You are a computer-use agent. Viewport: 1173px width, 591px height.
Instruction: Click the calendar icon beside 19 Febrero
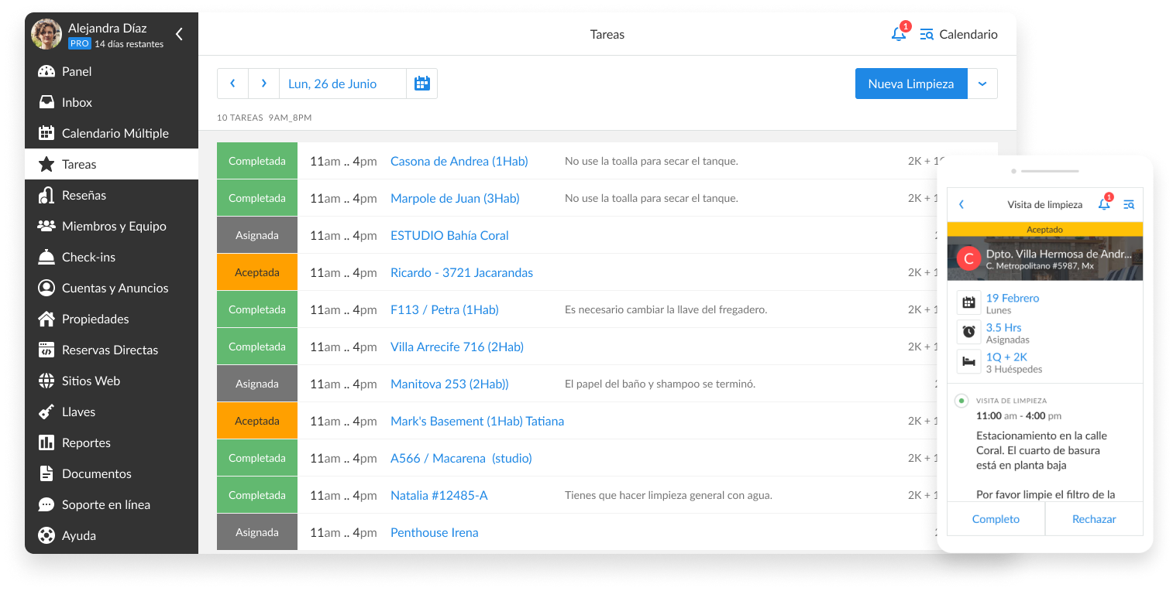(968, 302)
